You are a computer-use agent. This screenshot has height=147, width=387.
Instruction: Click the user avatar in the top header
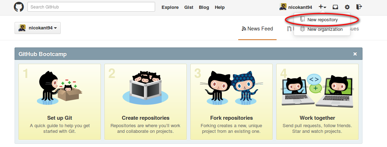click(283, 7)
